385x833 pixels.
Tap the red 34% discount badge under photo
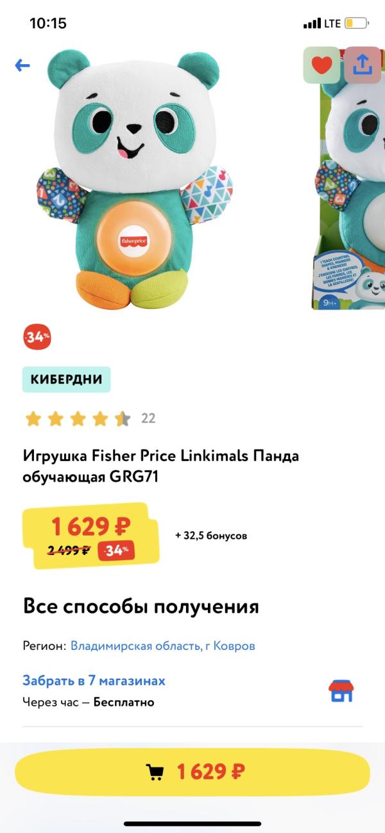[x=37, y=337]
